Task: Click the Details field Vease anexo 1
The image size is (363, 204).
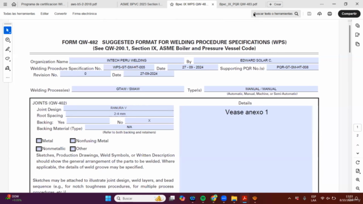Action: tap(246, 148)
